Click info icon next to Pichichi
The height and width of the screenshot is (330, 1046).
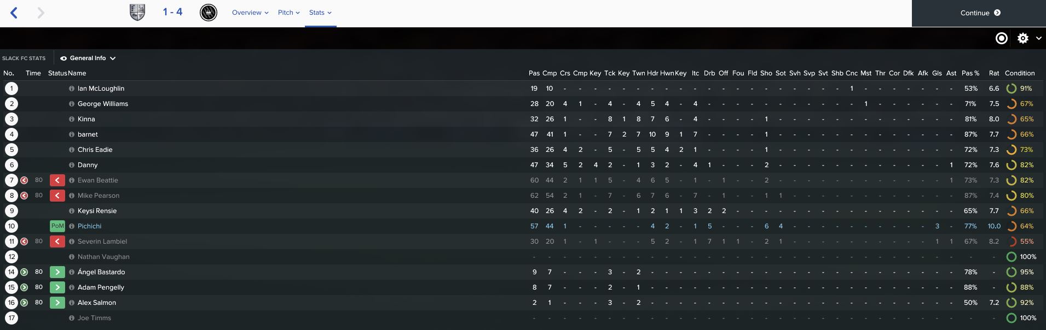click(72, 226)
